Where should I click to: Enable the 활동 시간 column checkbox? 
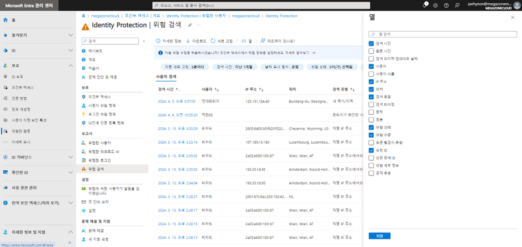371,51
